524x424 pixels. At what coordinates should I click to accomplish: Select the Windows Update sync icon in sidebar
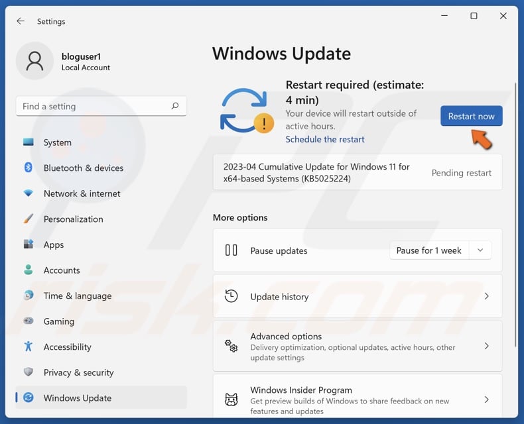pyautogui.click(x=29, y=397)
